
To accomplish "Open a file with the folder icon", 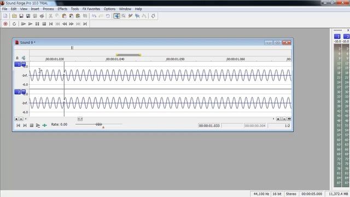I will coord(14,16).
